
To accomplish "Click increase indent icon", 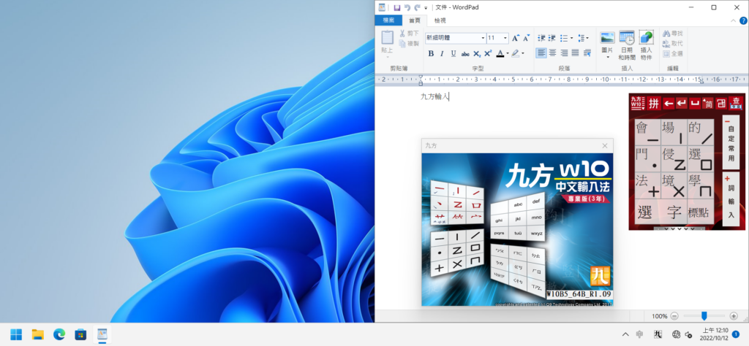I will click(552, 38).
